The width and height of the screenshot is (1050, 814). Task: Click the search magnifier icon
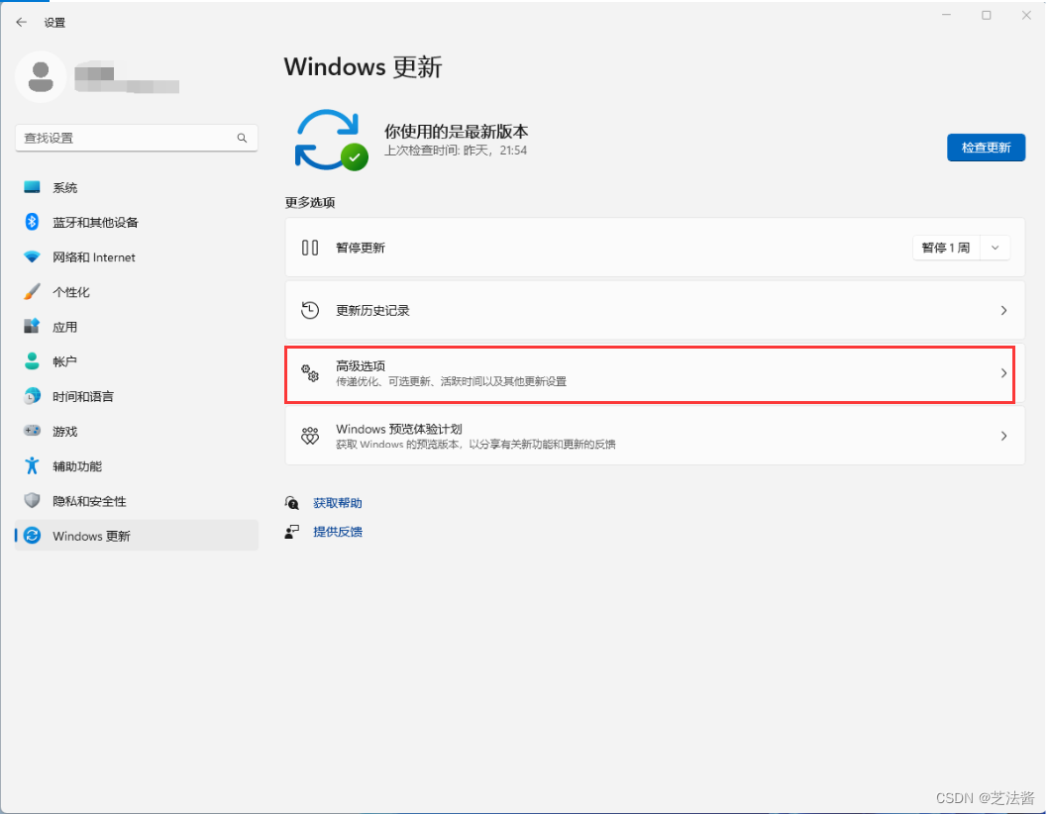point(242,138)
